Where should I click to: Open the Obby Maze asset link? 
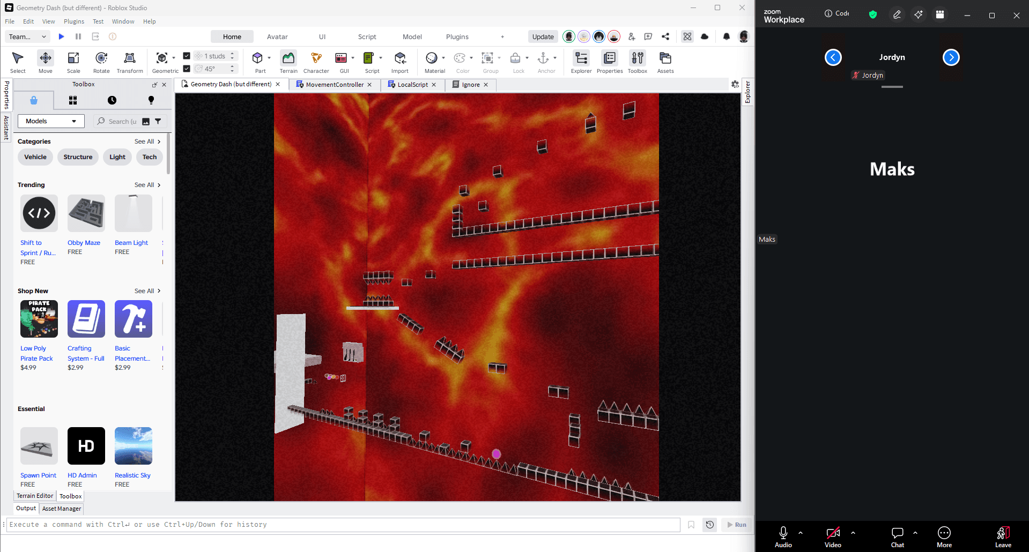(84, 243)
